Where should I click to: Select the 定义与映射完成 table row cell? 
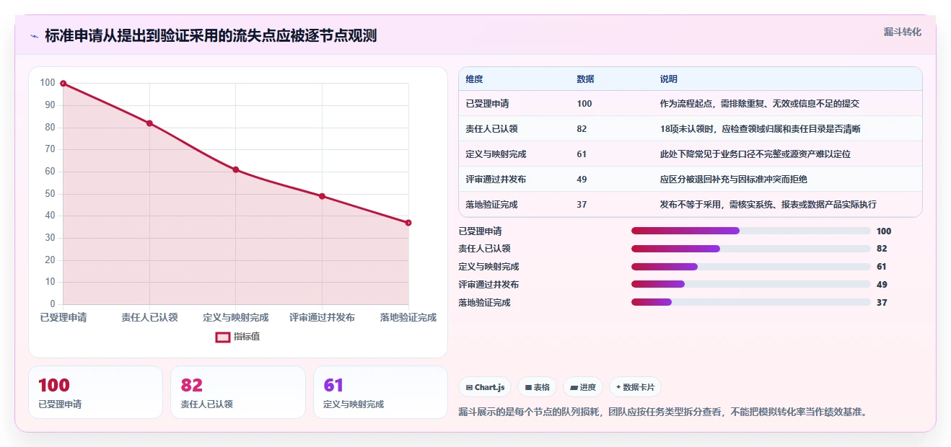click(496, 154)
